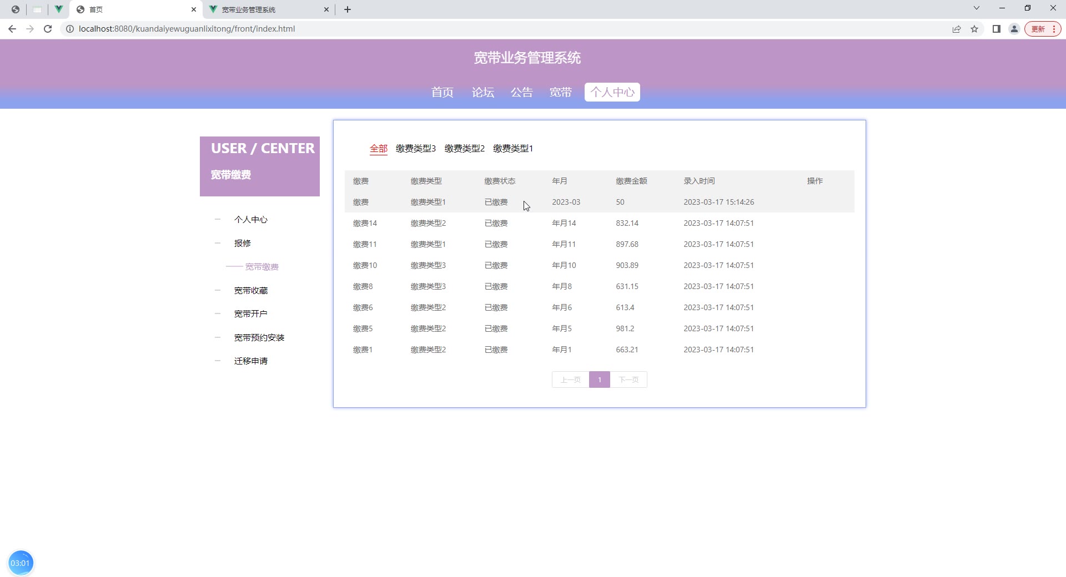Viewport: 1066px width, 577px height.
Task: Select 宽带缴费 in sidebar
Action: click(262, 267)
